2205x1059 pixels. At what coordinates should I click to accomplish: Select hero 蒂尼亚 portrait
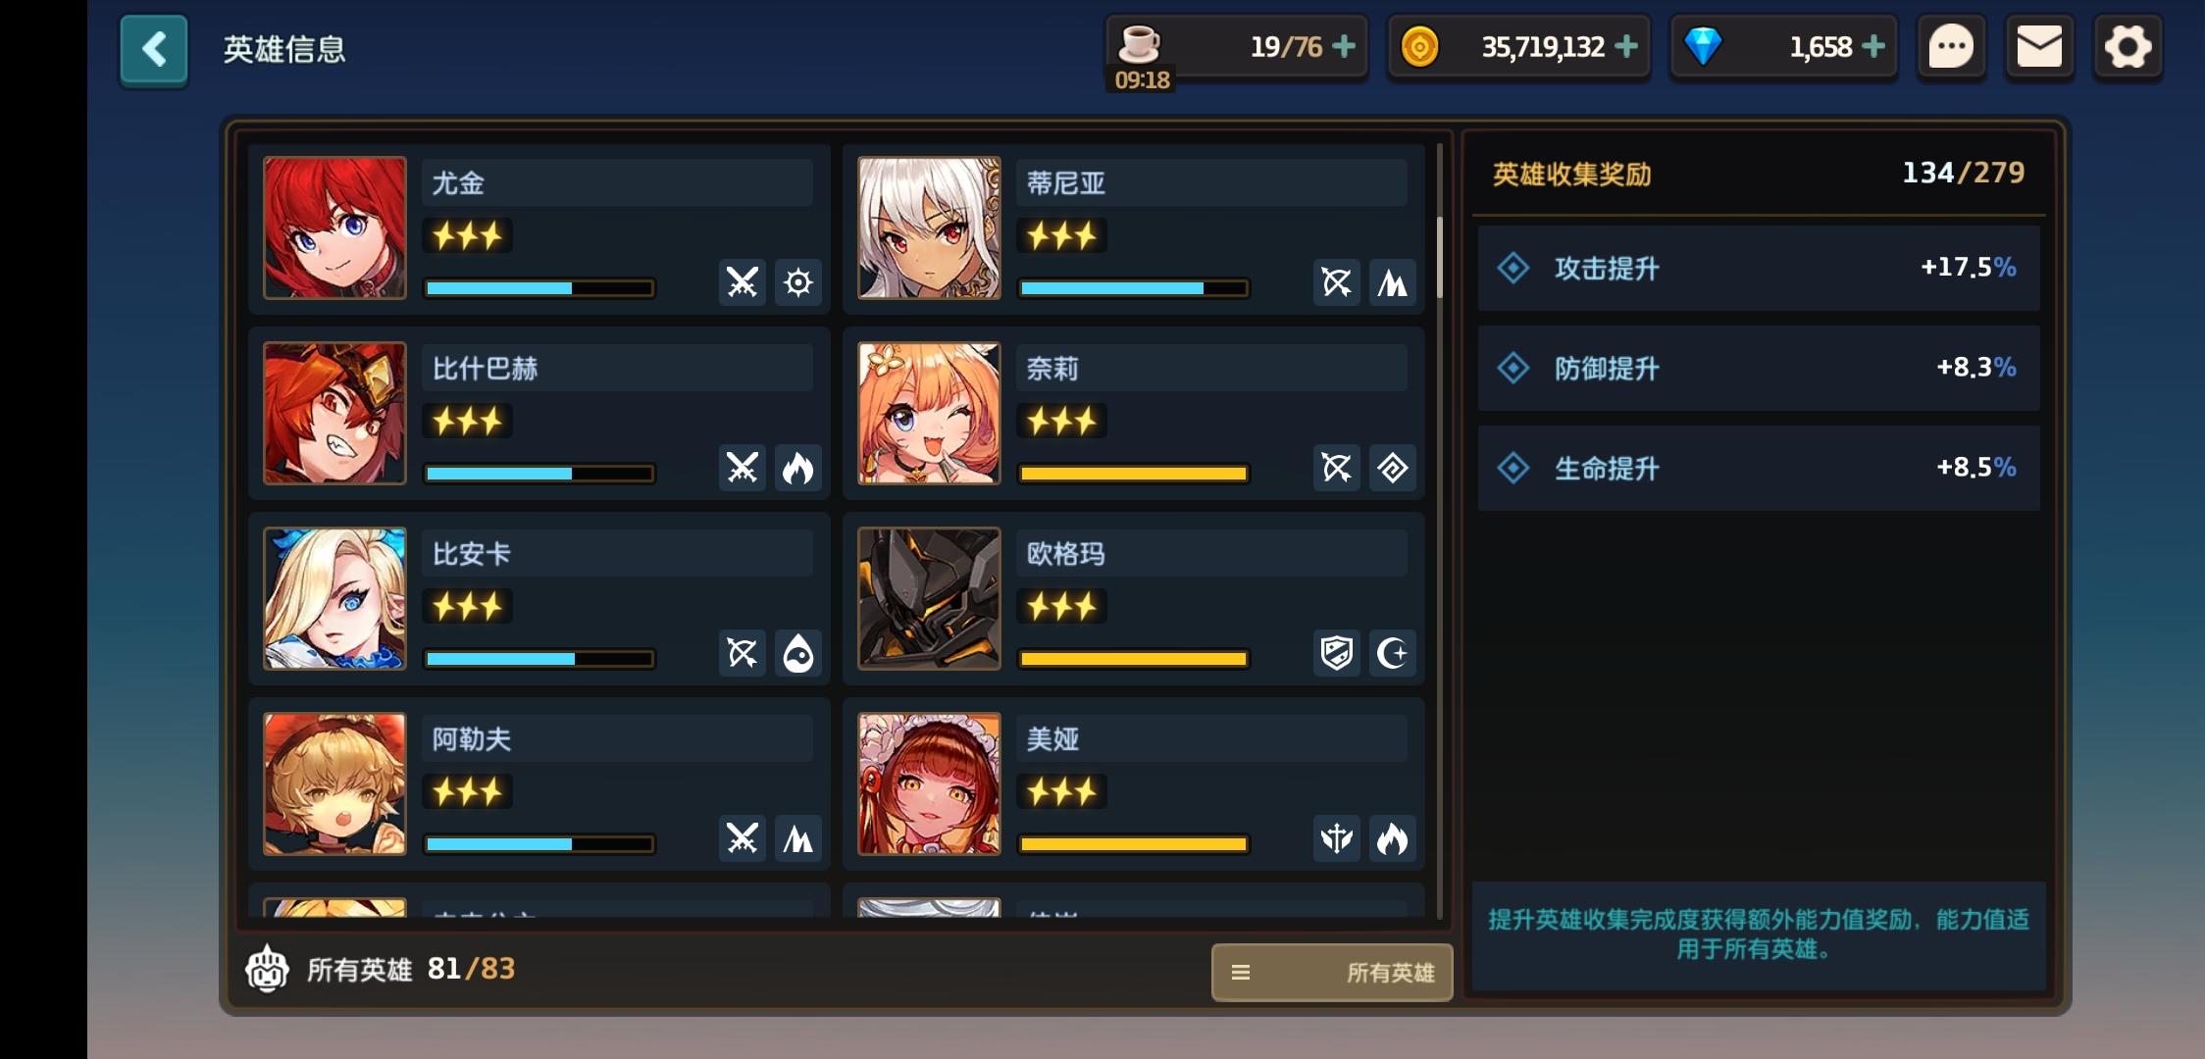(x=929, y=227)
